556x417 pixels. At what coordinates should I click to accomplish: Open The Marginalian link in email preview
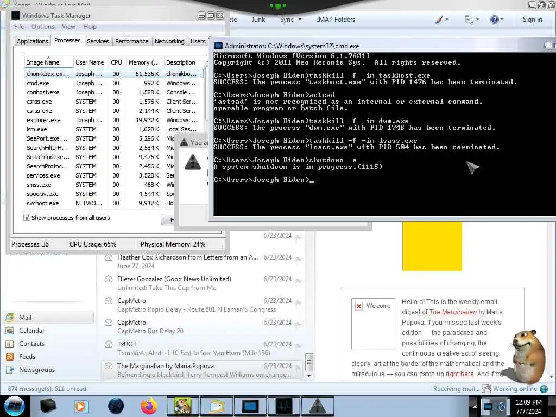click(x=453, y=312)
